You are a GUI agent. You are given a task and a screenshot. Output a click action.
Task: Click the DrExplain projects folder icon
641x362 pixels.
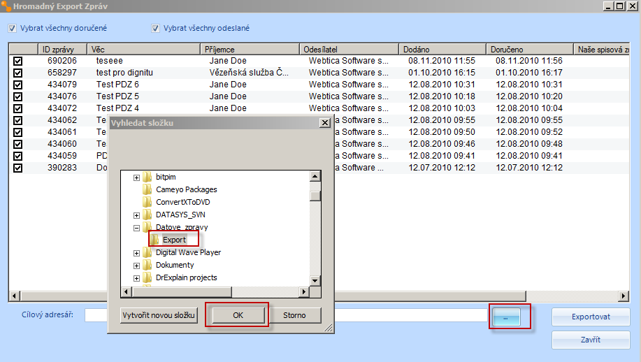click(x=147, y=277)
